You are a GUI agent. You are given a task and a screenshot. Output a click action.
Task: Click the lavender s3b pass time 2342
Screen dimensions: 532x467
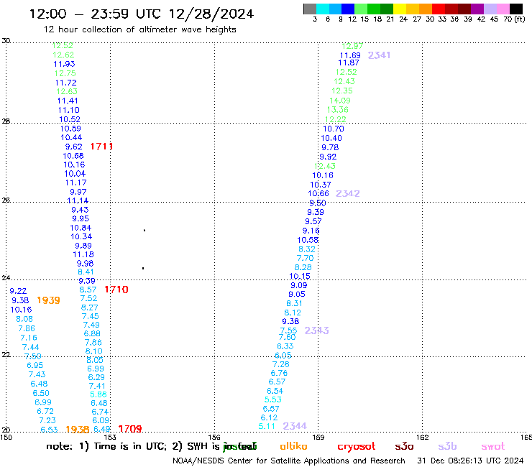point(348,193)
